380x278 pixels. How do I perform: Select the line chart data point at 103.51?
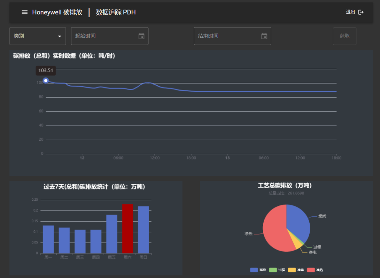45,80
